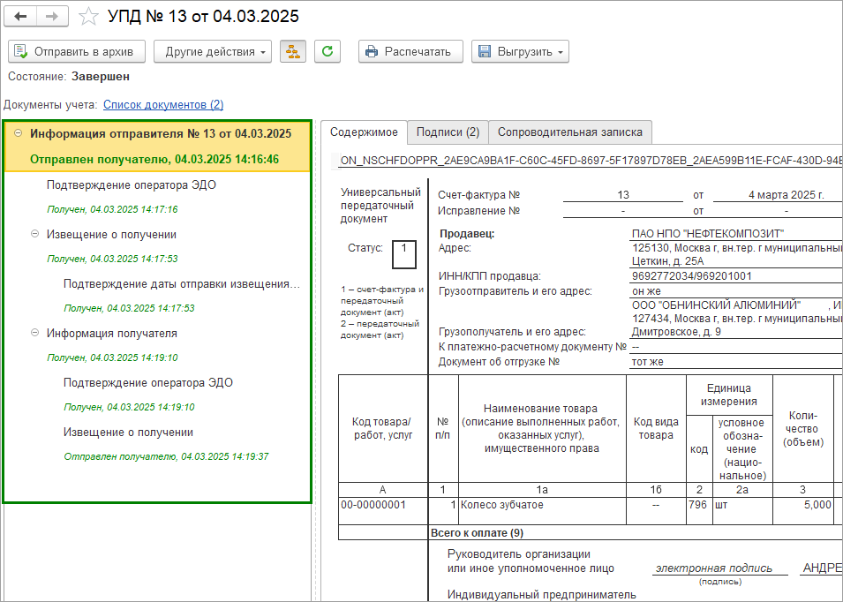
Task: Send the document to archive
Action: [x=75, y=51]
